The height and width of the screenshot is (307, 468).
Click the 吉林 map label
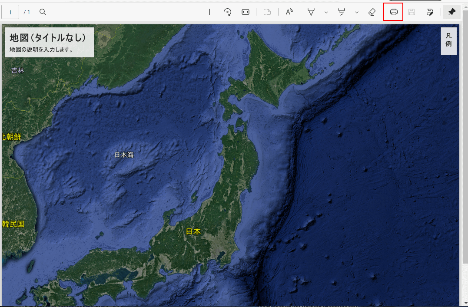pyautogui.click(x=18, y=70)
